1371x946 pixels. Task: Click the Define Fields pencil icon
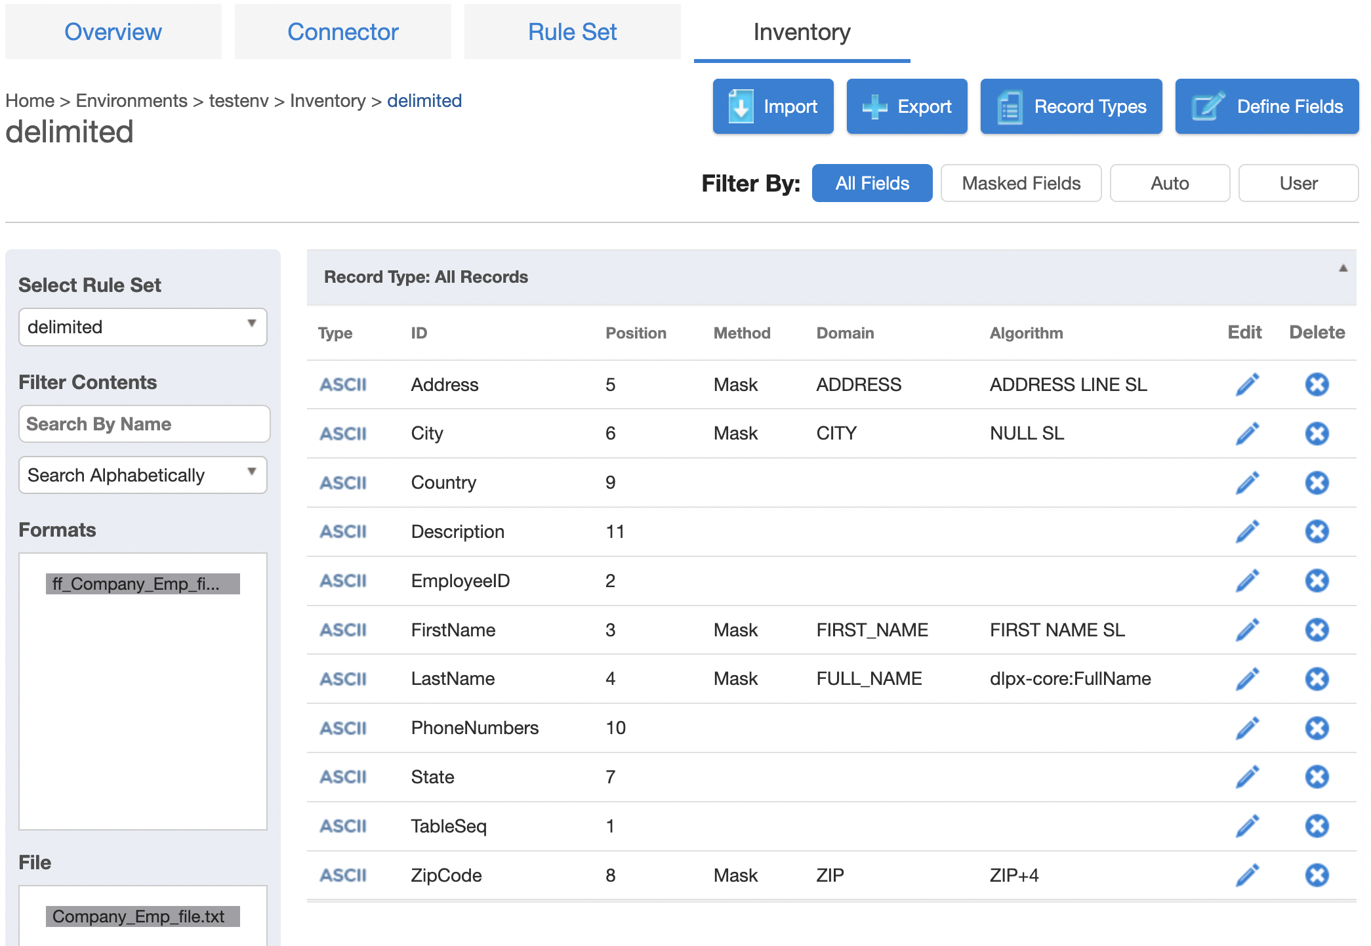1208,106
